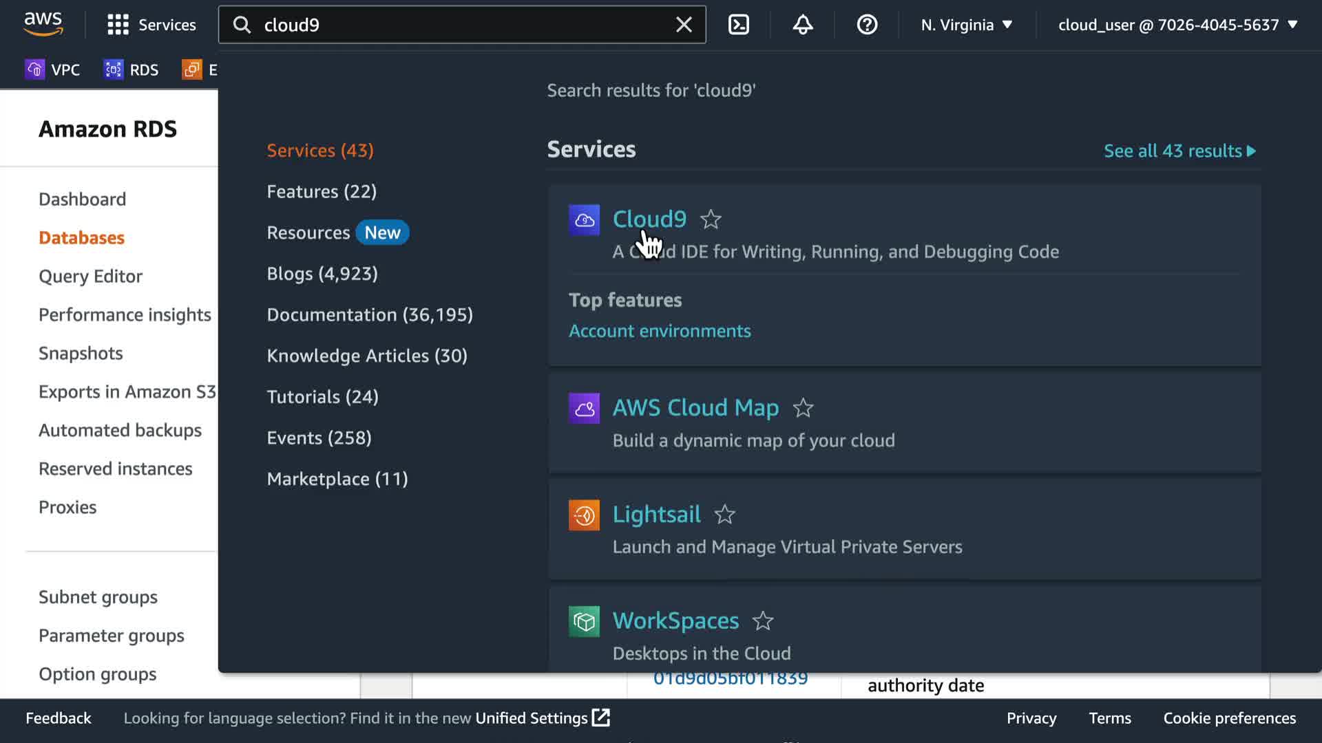The height and width of the screenshot is (743, 1322).
Task: Favorite AWS Cloud Map using its star
Action: (803, 409)
